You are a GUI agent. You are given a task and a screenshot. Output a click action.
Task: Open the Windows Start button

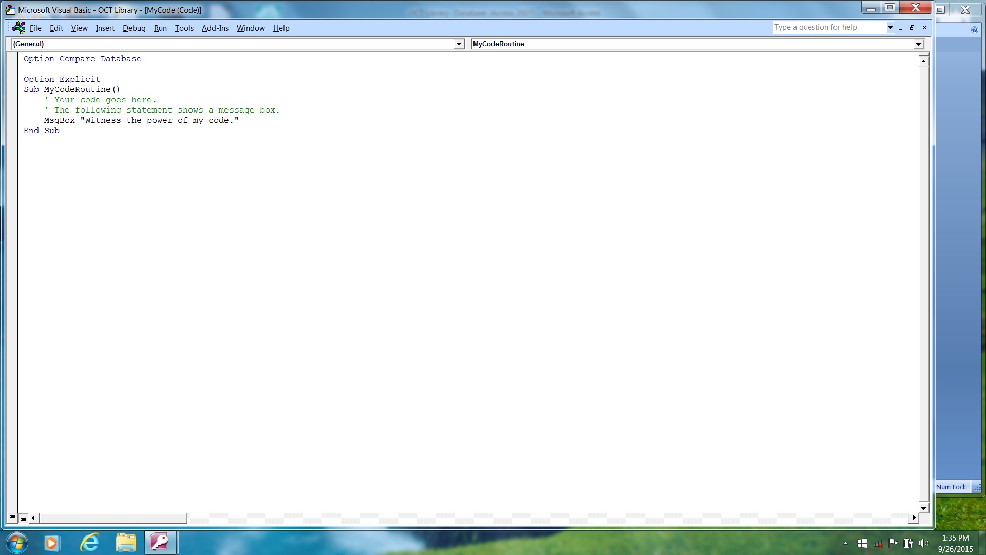coord(16,543)
